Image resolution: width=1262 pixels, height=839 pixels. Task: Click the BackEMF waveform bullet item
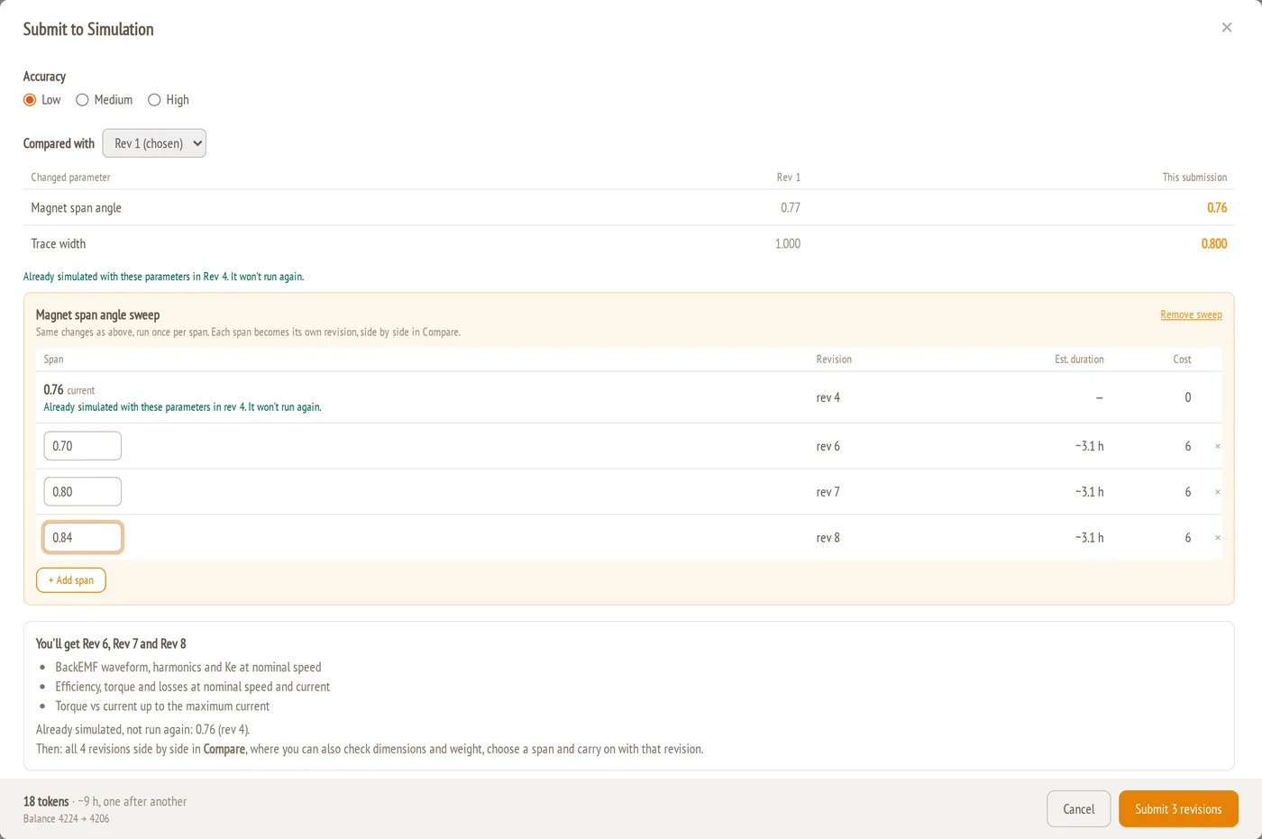pos(187,667)
